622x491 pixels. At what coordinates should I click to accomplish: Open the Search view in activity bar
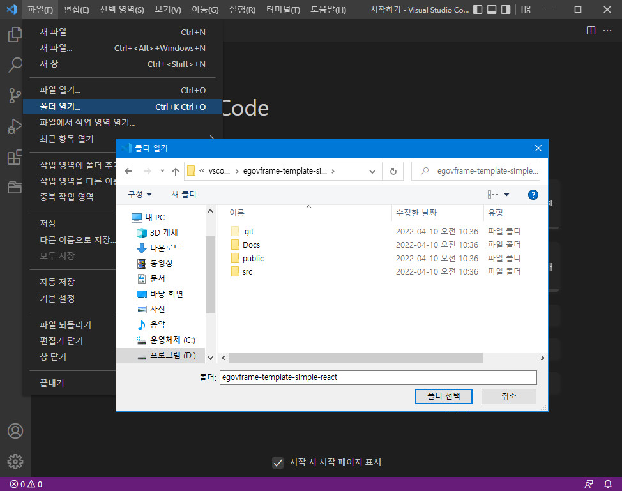15,64
